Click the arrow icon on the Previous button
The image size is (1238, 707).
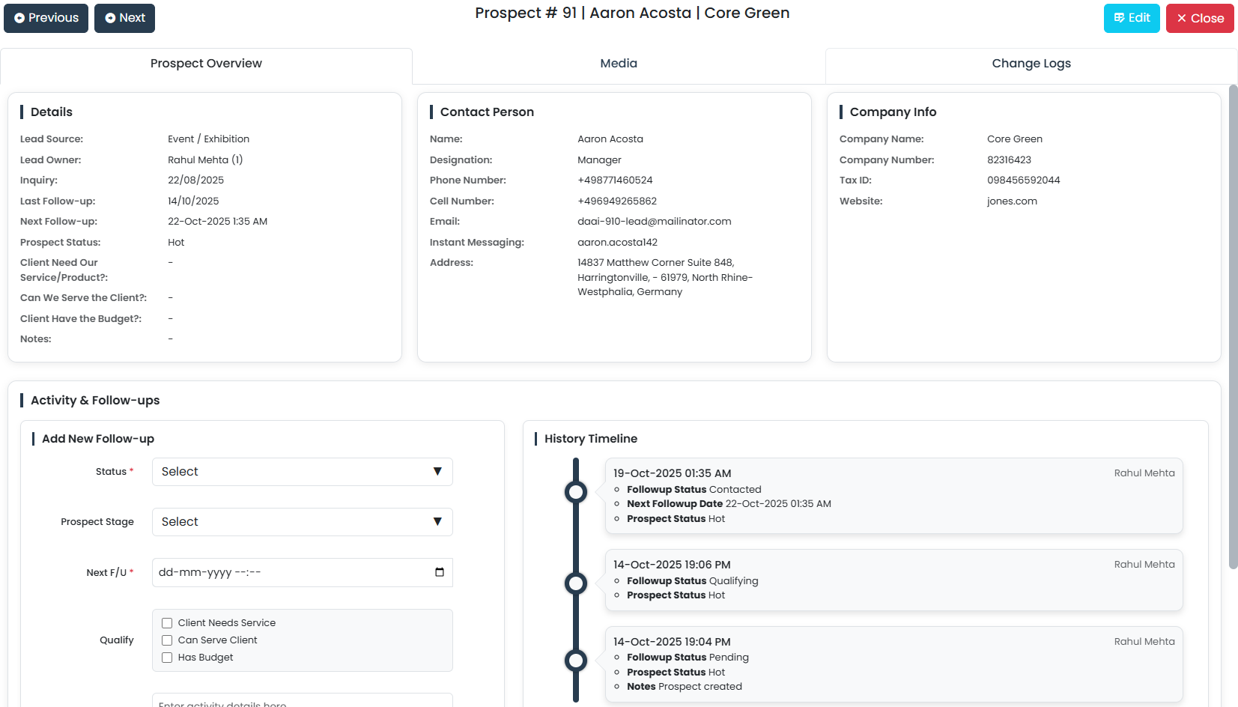[19, 18]
